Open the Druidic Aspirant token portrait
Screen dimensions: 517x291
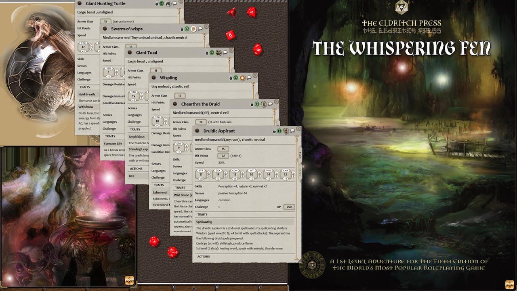286,131
